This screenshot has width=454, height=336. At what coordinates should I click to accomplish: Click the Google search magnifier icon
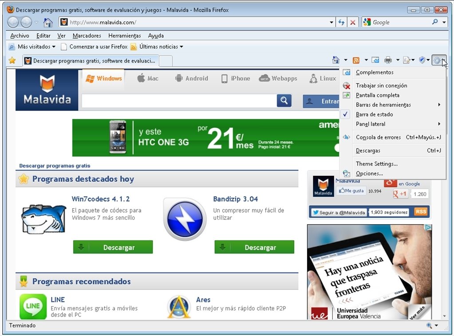[x=434, y=22]
